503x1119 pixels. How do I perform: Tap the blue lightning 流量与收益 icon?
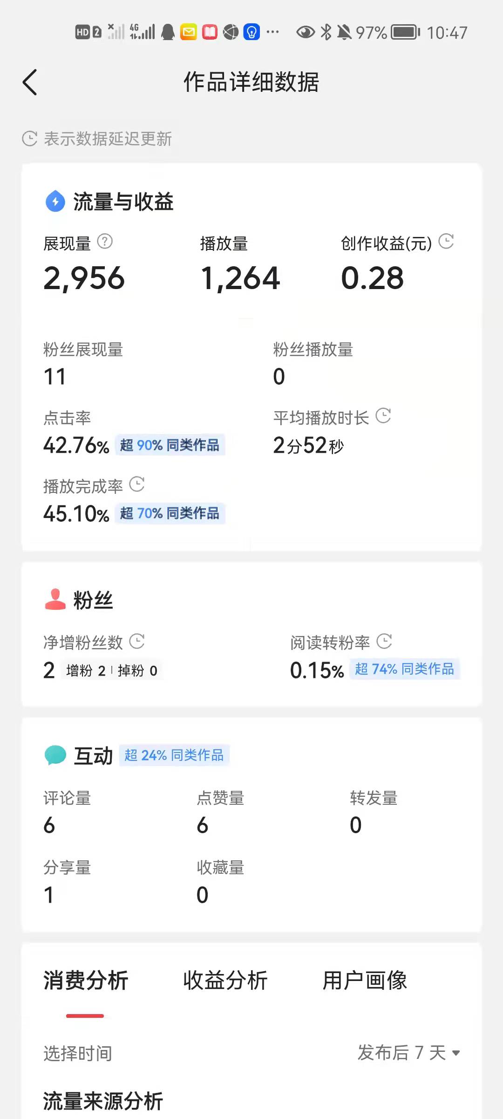point(55,201)
